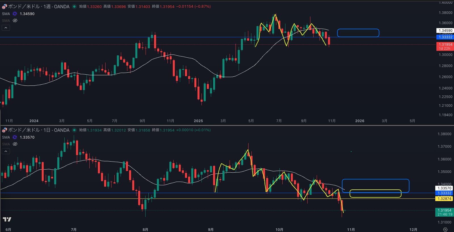Click the GBP/USD flag icon on weekly chart
The height and width of the screenshot is (232, 454).
pos(5,7)
